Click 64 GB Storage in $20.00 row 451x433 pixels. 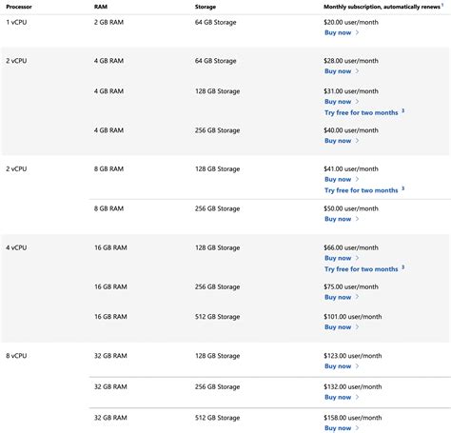click(216, 23)
